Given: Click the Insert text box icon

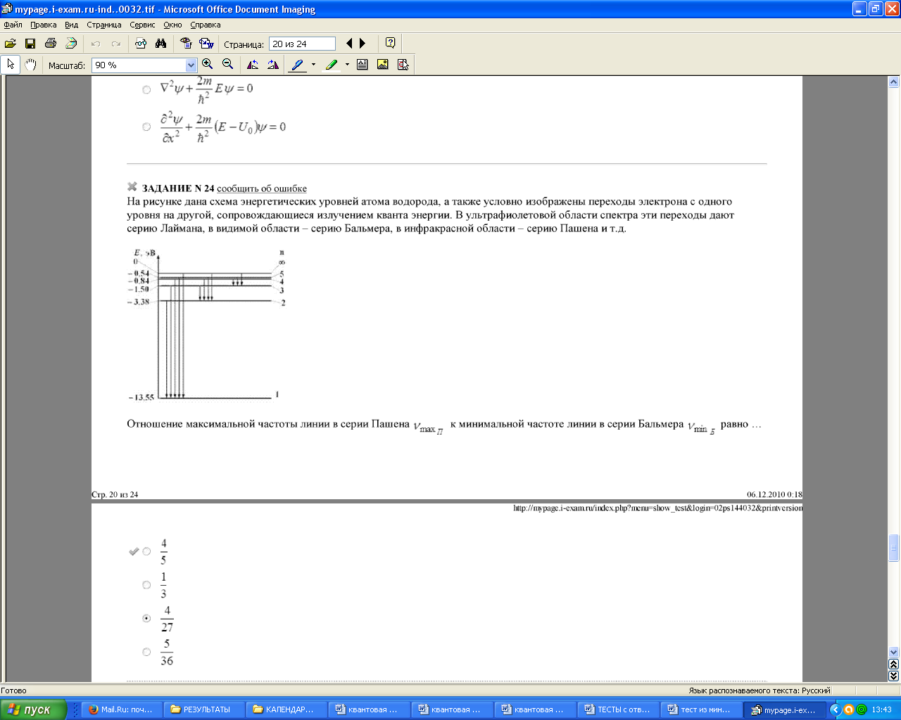Looking at the screenshot, I should click(363, 65).
